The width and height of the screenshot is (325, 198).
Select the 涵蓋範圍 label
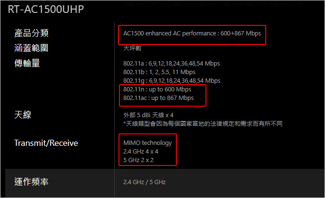31,48
